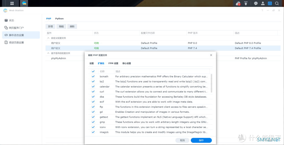Open the widgets panel icon
284x145 pixels.
pos(270,3)
